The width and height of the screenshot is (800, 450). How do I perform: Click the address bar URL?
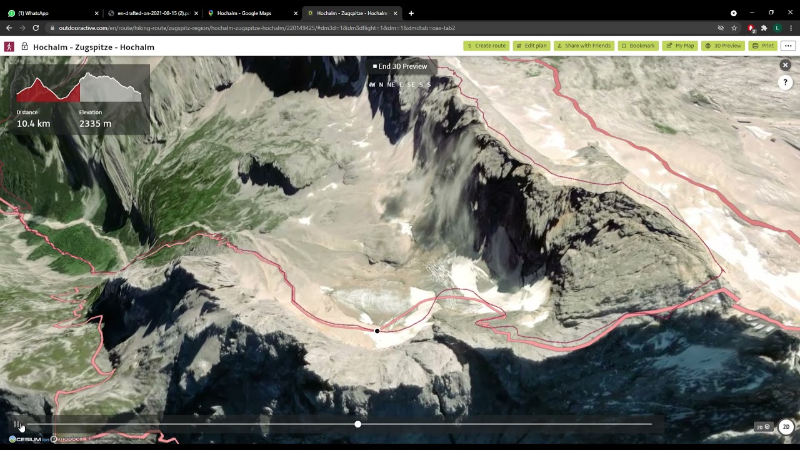pyautogui.click(x=257, y=28)
